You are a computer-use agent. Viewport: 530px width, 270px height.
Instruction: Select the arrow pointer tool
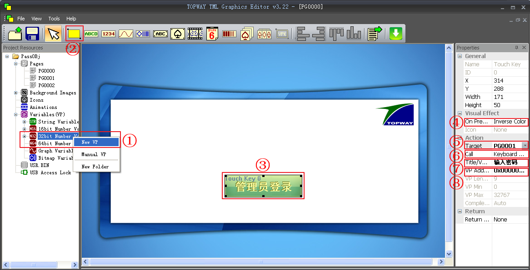53,34
